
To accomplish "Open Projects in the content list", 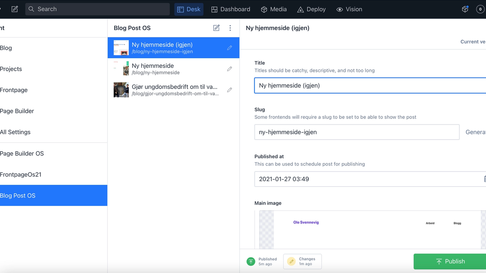I will point(53,69).
